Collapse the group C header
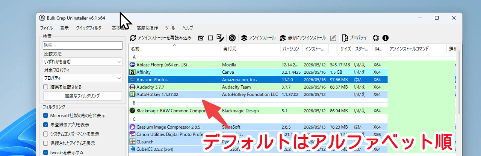The image size is (481, 156). 134,119
